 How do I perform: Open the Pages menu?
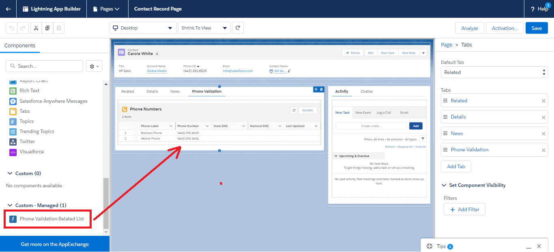[x=106, y=9]
